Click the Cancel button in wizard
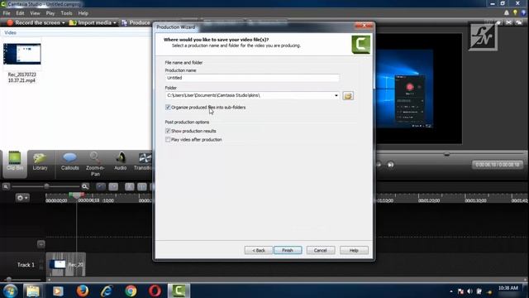Image resolution: width=529 pixels, height=298 pixels. pyautogui.click(x=321, y=250)
